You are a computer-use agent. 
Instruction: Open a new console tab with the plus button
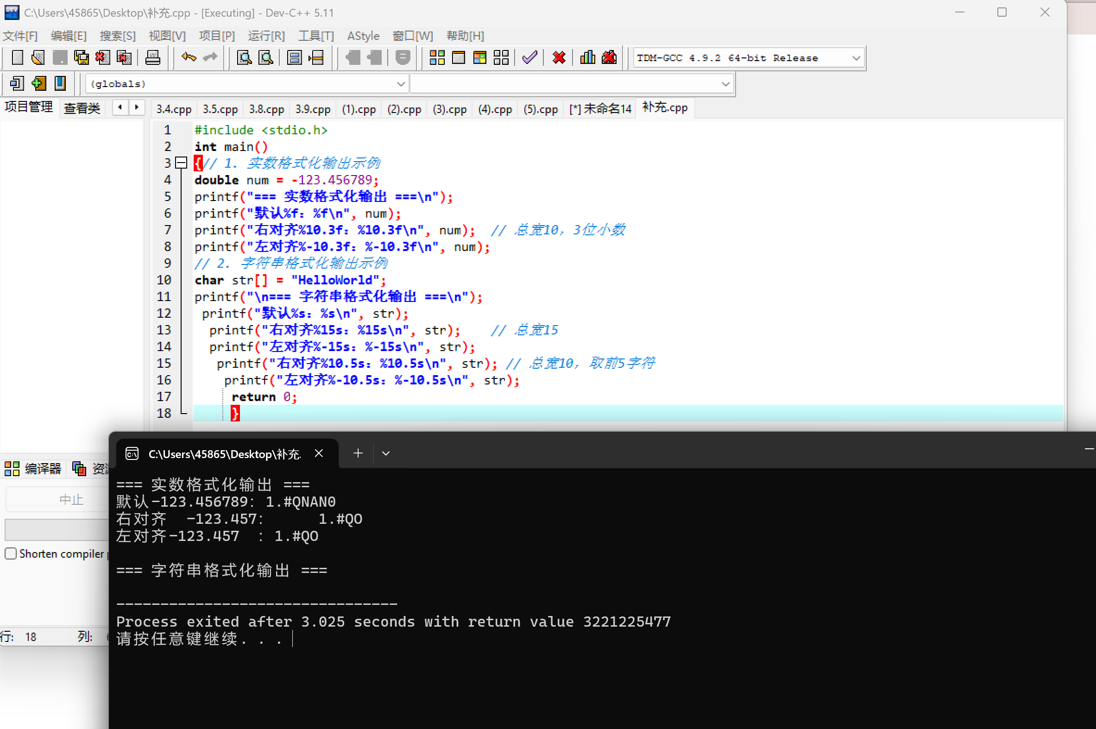pos(358,453)
